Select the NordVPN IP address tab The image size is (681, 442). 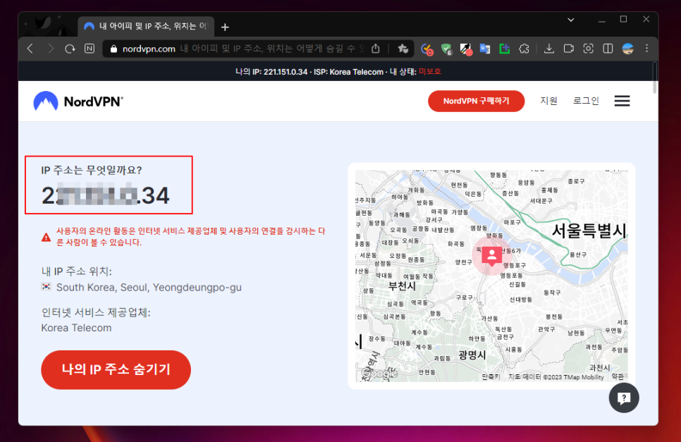click(x=147, y=27)
